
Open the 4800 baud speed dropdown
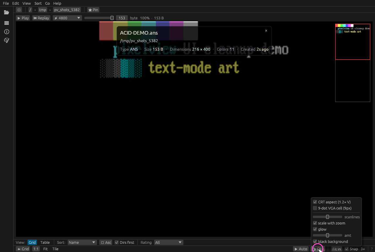[67, 18]
